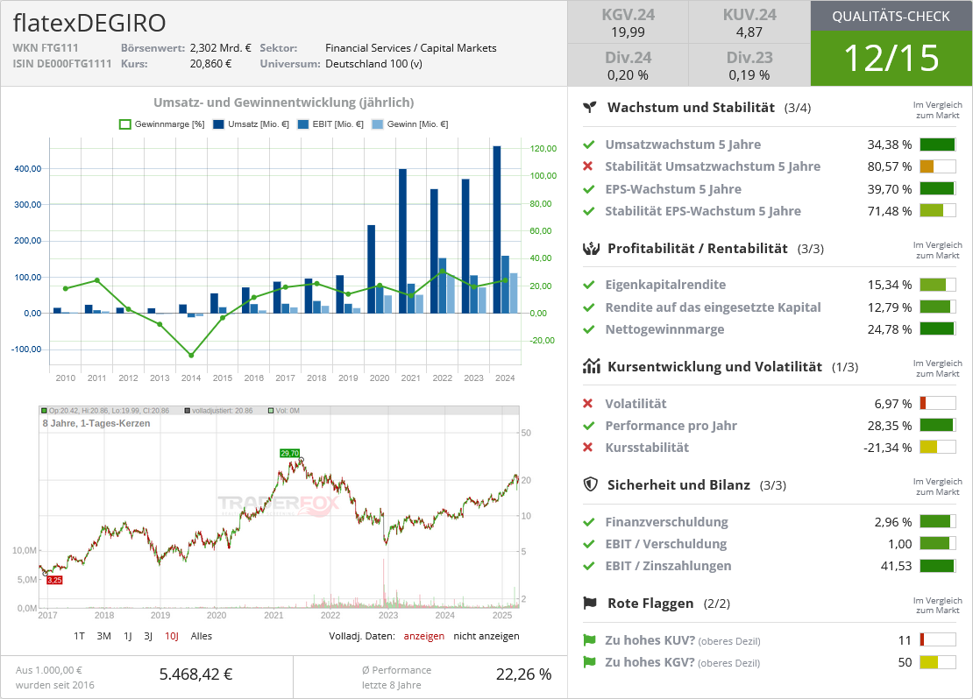
Task: Click the comparison bar for Zu hohes KUV?
Action: click(x=938, y=640)
